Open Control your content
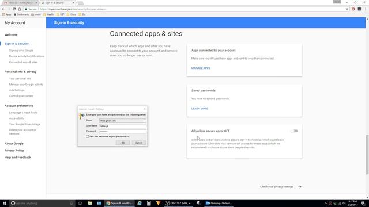Screen dimensions: 369x207 [x=21, y=96]
